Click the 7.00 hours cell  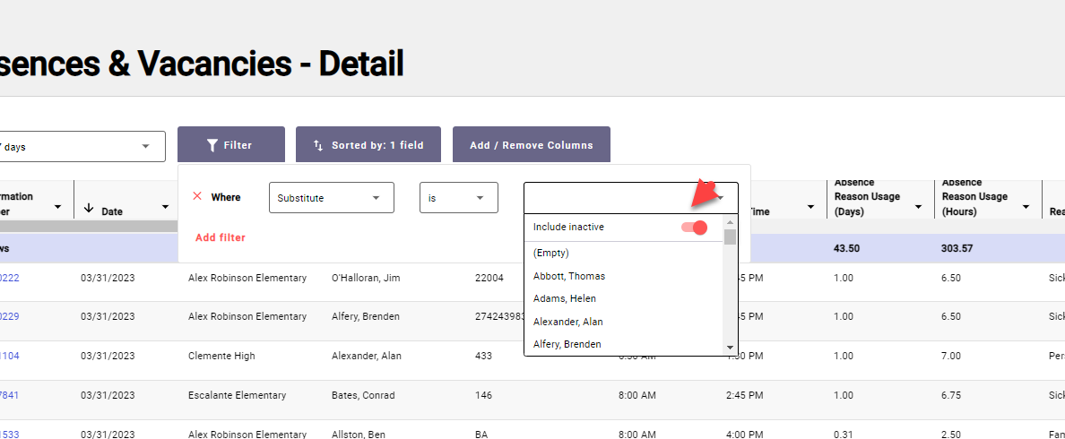click(x=951, y=357)
